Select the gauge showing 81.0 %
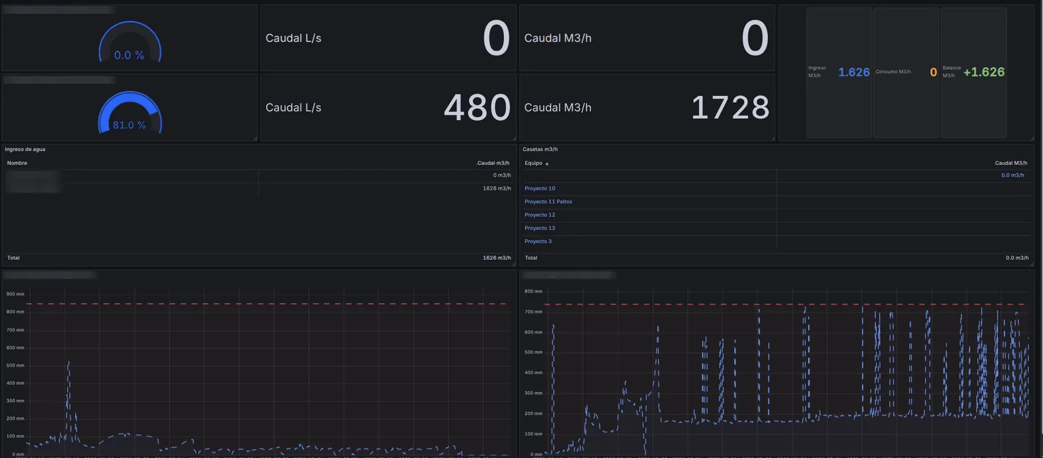The image size is (1043, 458). [130, 113]
